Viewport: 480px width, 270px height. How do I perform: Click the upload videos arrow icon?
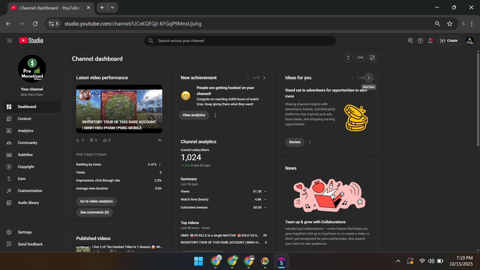point(348,58)
